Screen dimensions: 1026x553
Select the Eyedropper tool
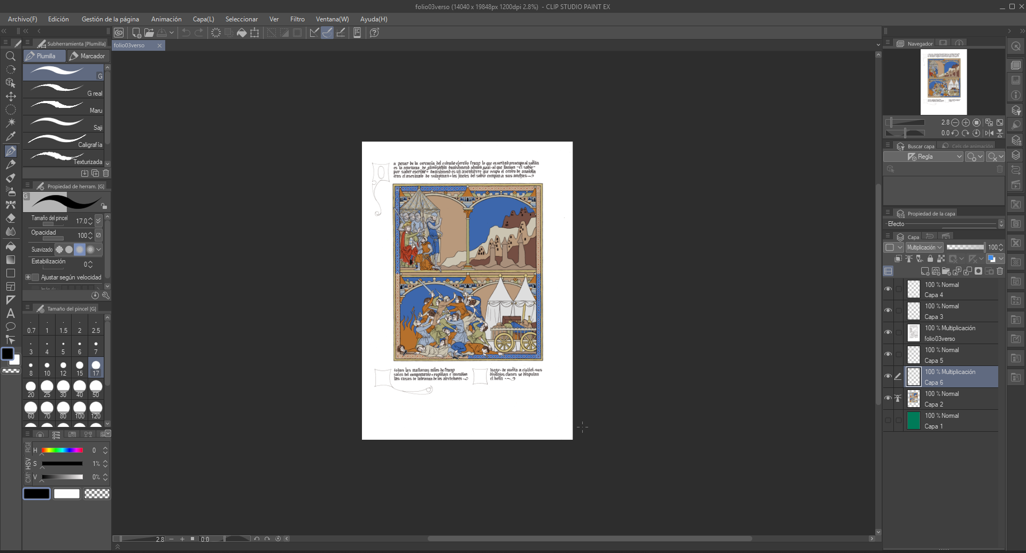pos(11,136)
